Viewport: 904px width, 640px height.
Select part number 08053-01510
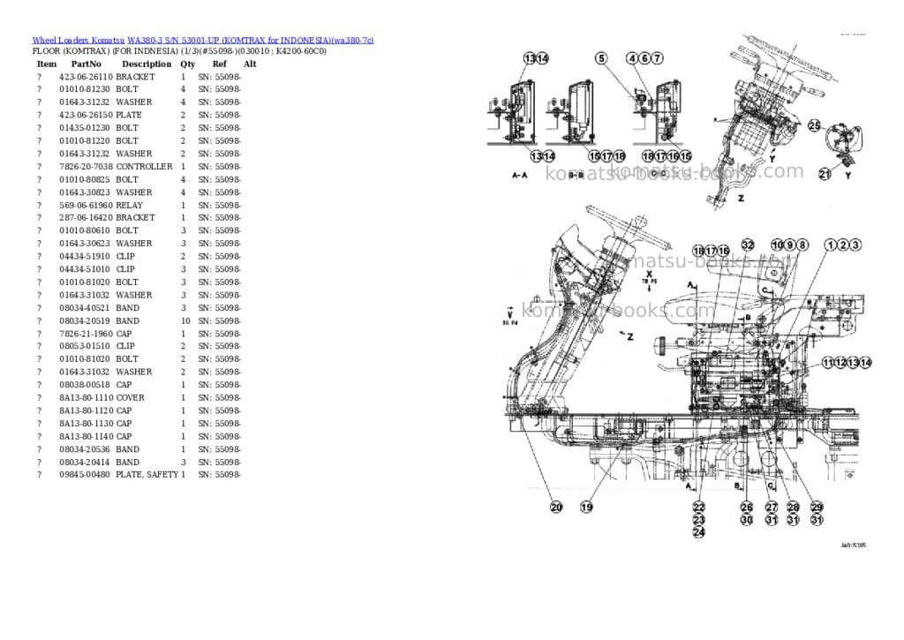point(84,347)
